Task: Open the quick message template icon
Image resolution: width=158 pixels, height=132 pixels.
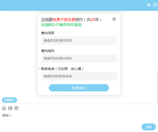Action: tap(16, 108)
